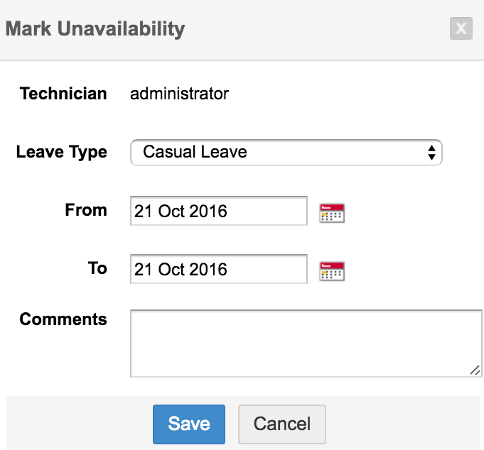Click the Leave Type label

[x=61, y=152]
